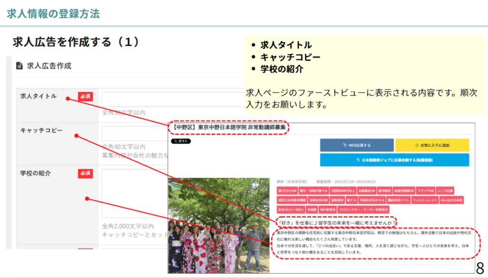
Task: Add job to favorites with お気に入りに追加
Action: coord(432,145)
